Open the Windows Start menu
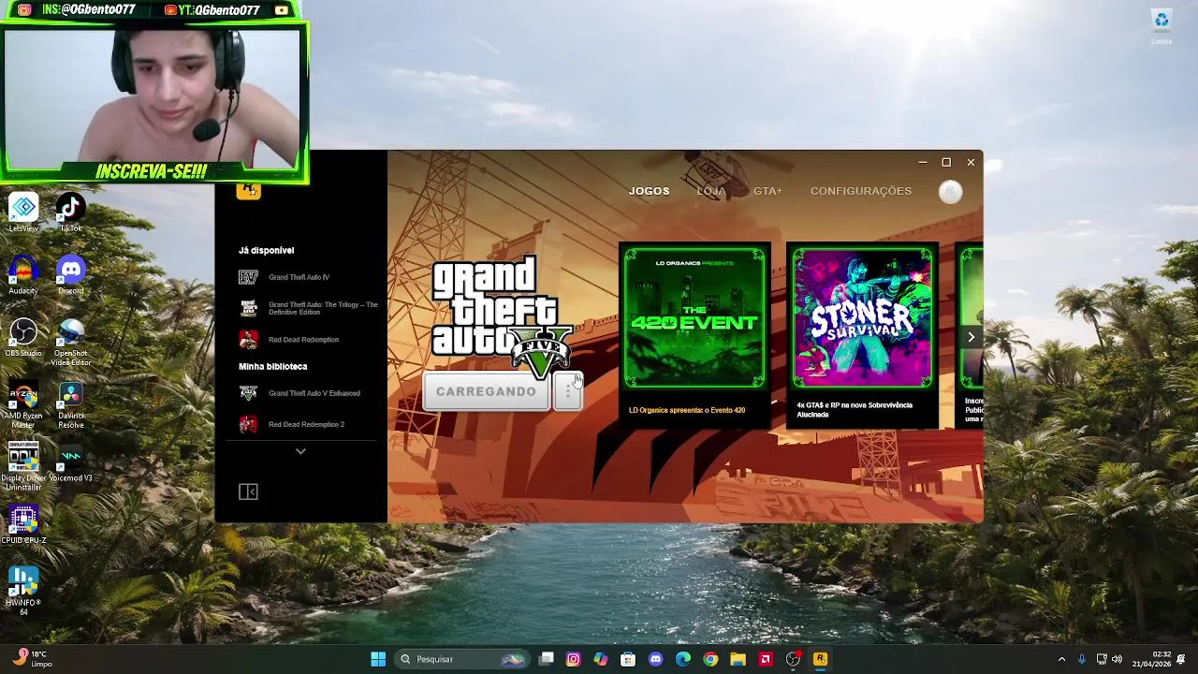The image size is (1198, 674). click(x=378, y=659)
